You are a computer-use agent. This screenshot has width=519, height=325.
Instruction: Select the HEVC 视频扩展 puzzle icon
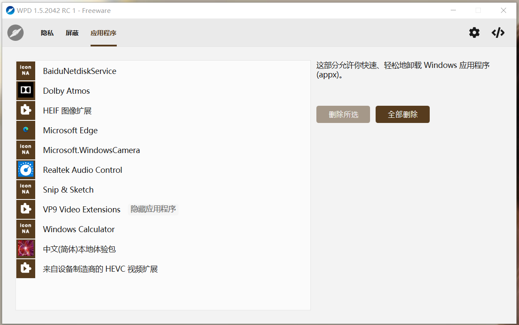pos(26,269)
